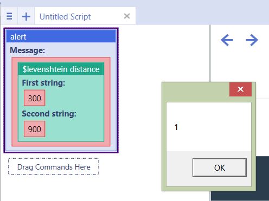
Task: Click the Second string label
Action: 49,114
